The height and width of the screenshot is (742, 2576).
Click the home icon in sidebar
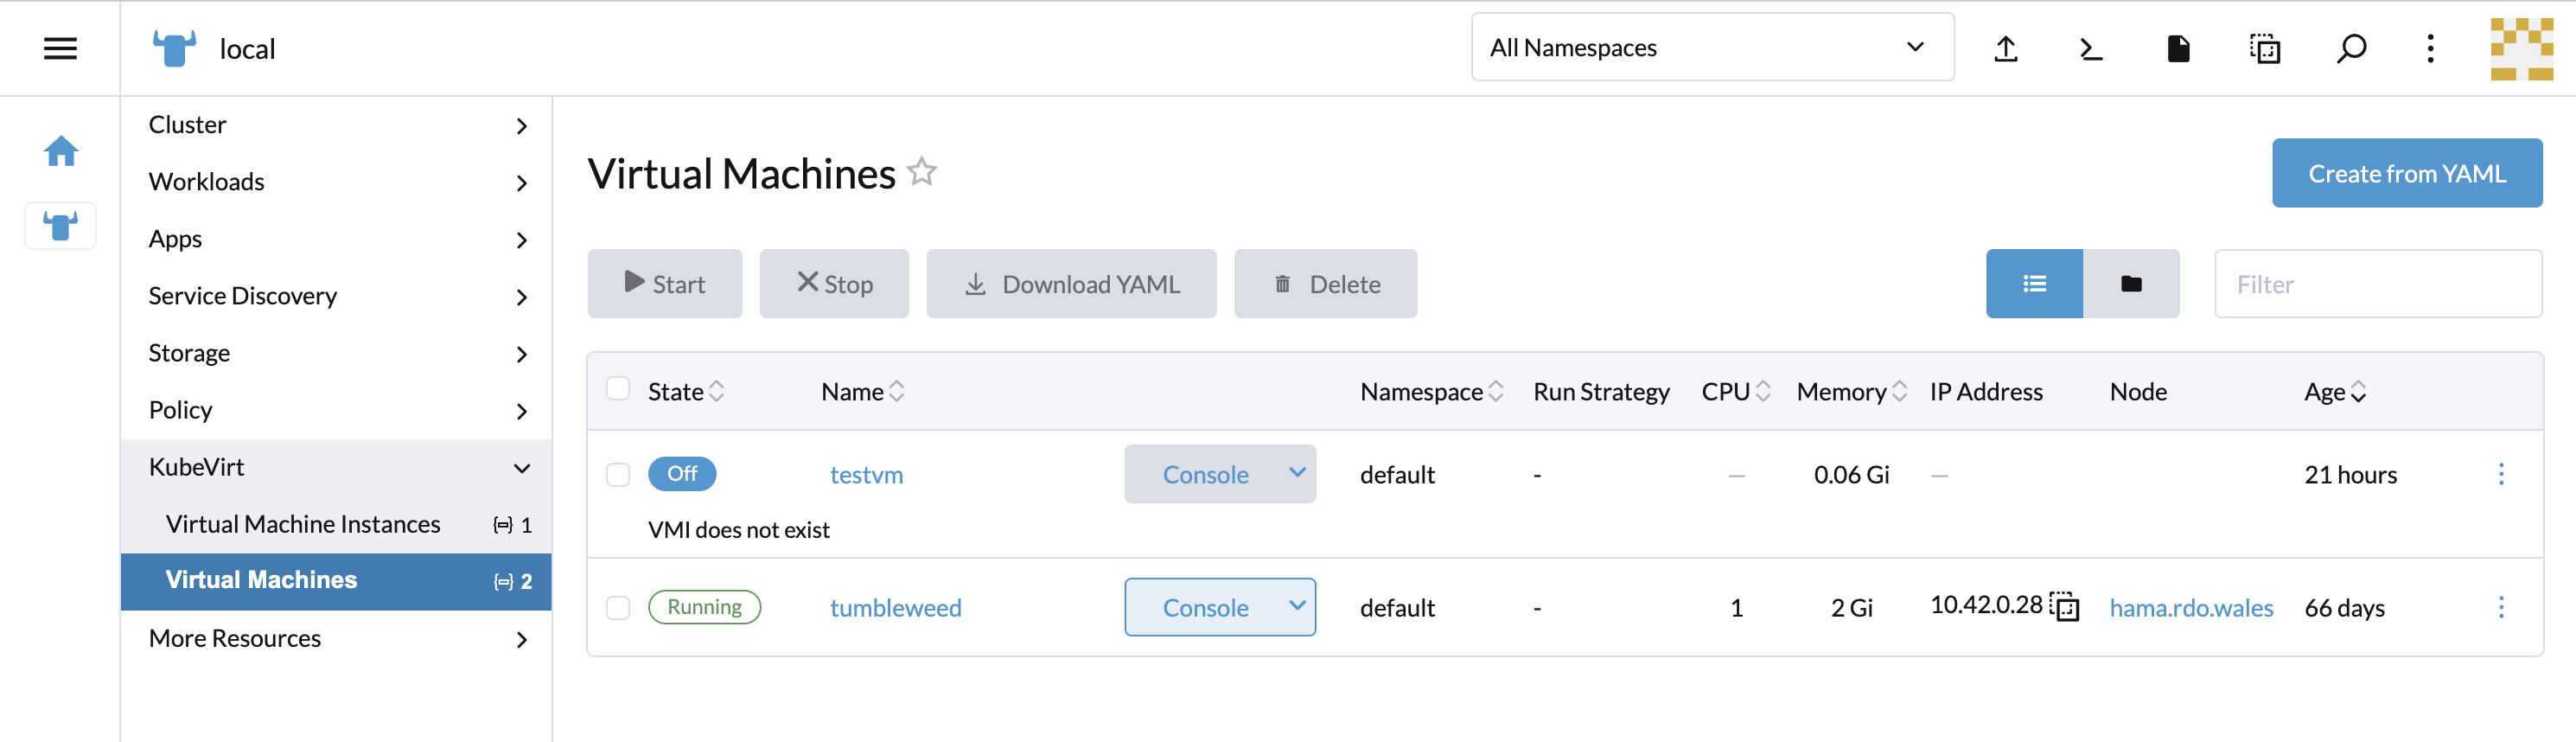tap(61, 151)
